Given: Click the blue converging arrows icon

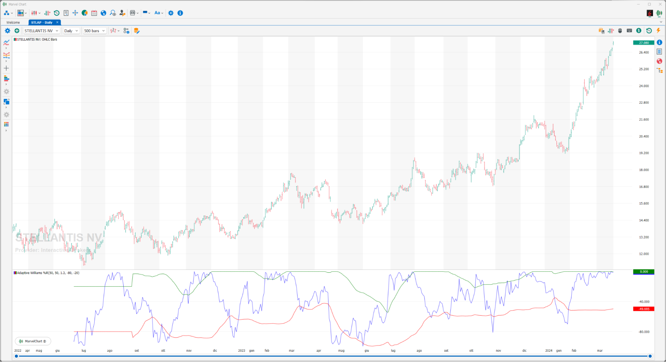Looking at the screenshot, I should (75, 13).
